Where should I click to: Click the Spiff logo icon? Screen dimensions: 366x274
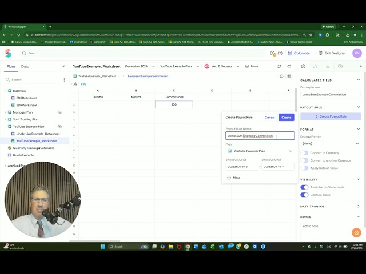coord(8,53)
